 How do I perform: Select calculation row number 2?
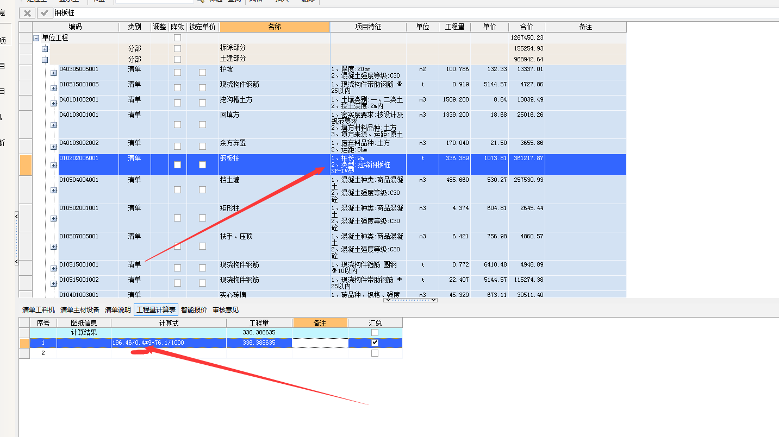click(43, 353)
